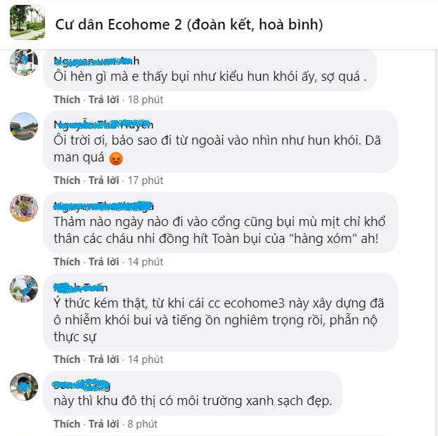Click the angry face emoji
Image resolution: width=438 pixels, height=436 pixels.
[x=116, y=159]
